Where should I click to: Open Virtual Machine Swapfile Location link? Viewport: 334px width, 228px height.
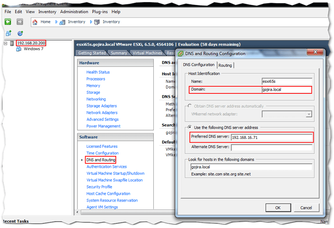coord(114,180)
